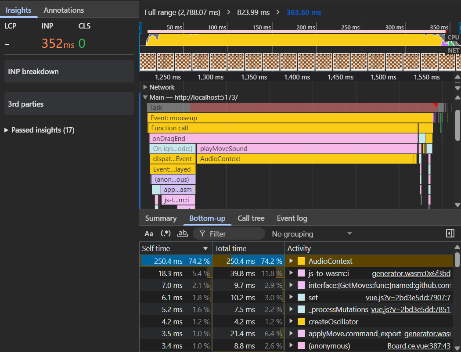Image resolution: width=461 pixels, height=352 pixels.
Task: Expand the applyMove.command_export activity row
Action: pos(291,334)
